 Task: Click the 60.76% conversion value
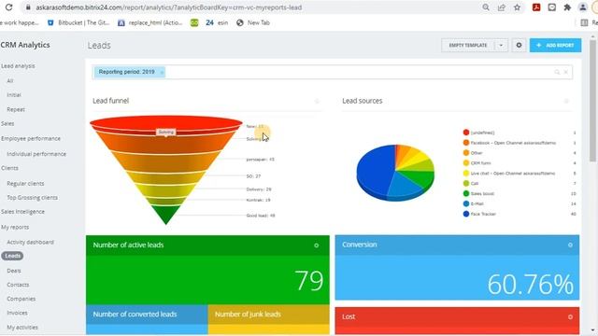click(530, 284)
